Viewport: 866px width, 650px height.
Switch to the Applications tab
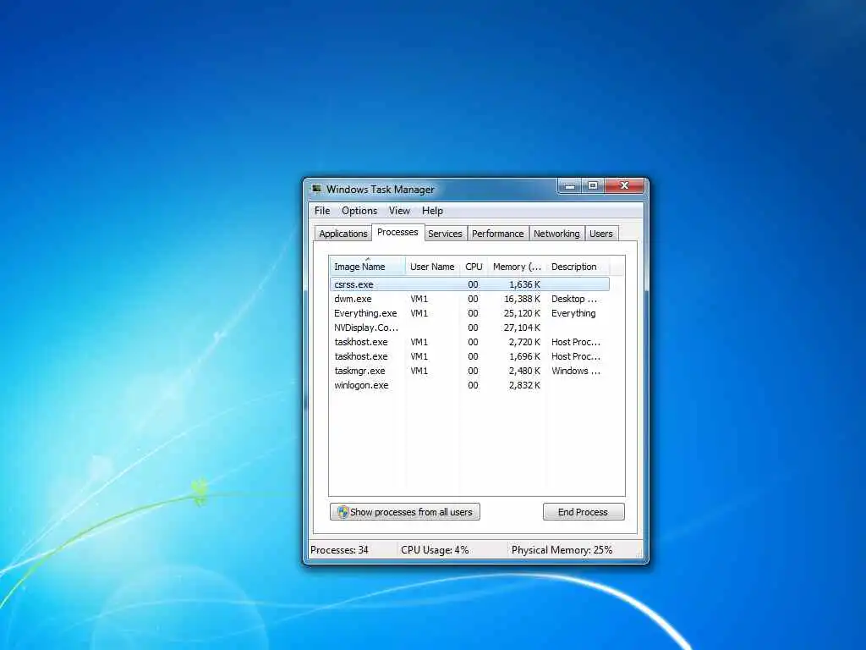click(343, 234)
